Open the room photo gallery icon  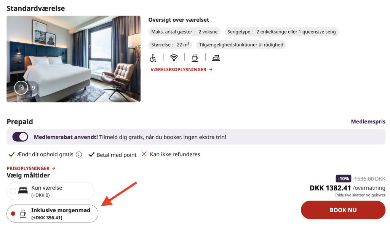pyautogui.click(x=21, y=88)
